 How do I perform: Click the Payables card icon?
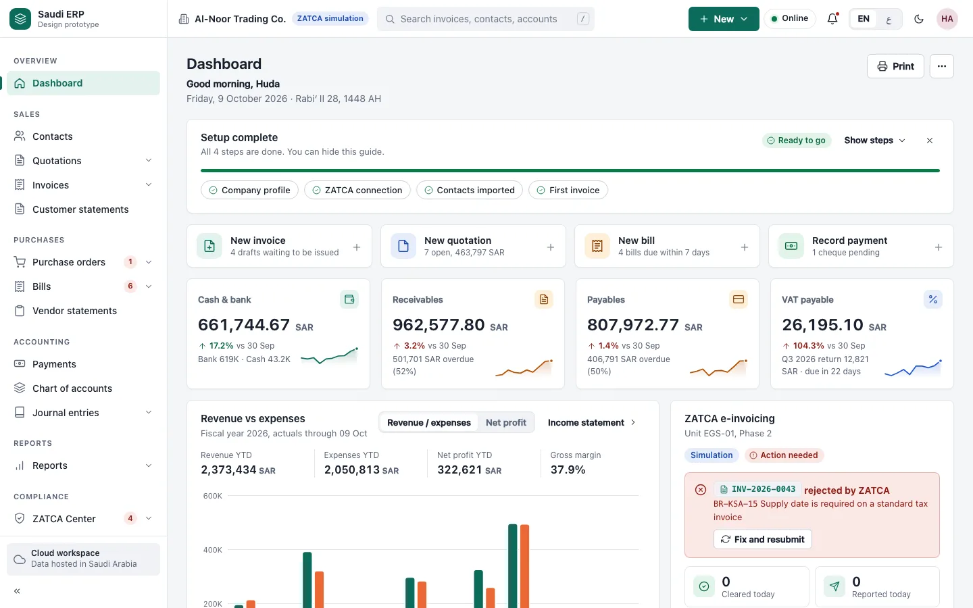coord(739,299)
